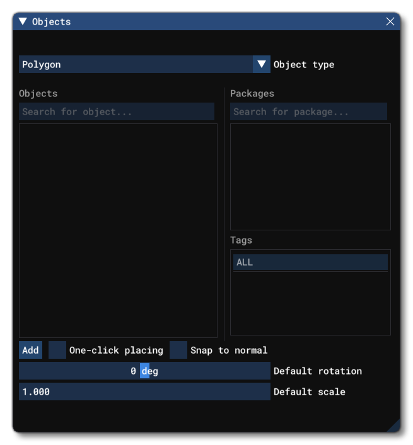This screenshot has height=445, width=413.
Task: Click the Objects window title bar
Action: coord(202,21)
